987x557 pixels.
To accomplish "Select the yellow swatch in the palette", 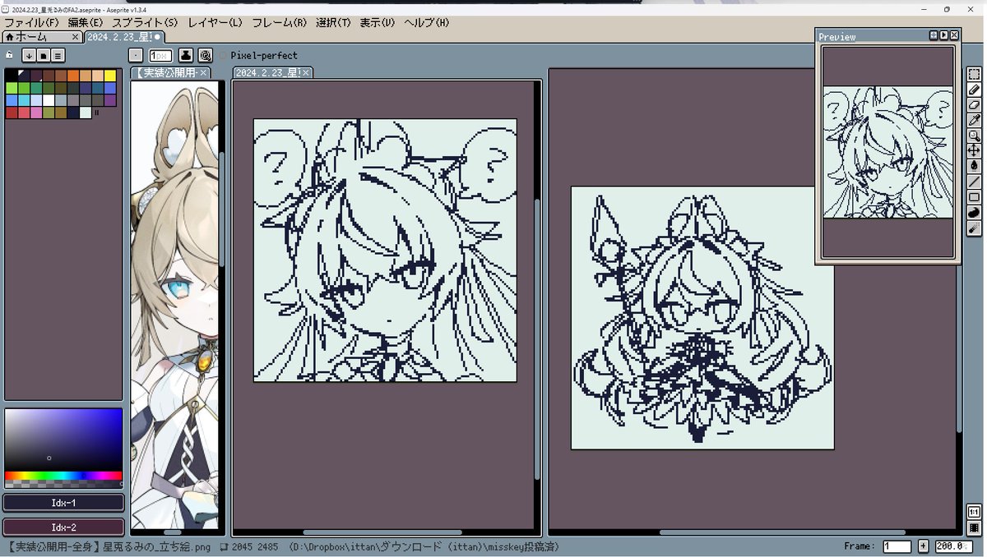I will click(x=109, y=75).
